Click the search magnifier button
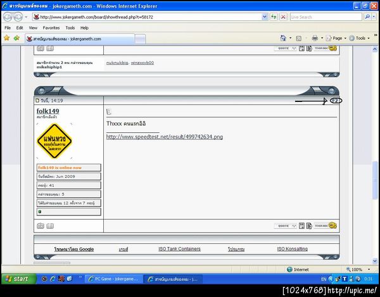 point(367,17)
